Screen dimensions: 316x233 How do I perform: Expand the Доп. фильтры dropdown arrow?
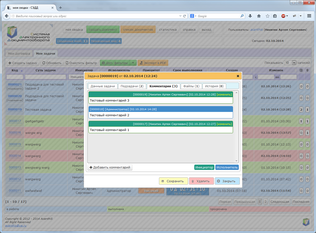pyautogui.click(x=133, y=63)
